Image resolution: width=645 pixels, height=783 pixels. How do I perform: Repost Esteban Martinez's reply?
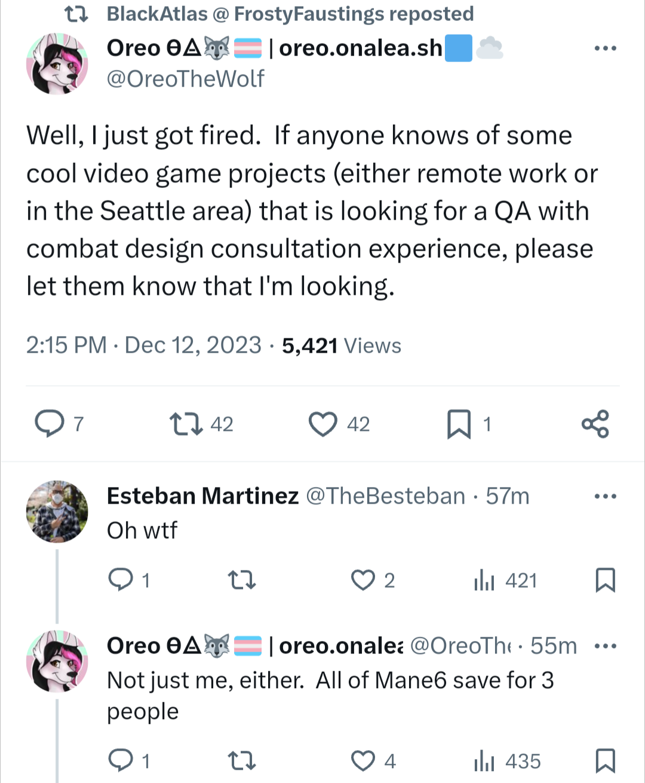tap(242, 580)
